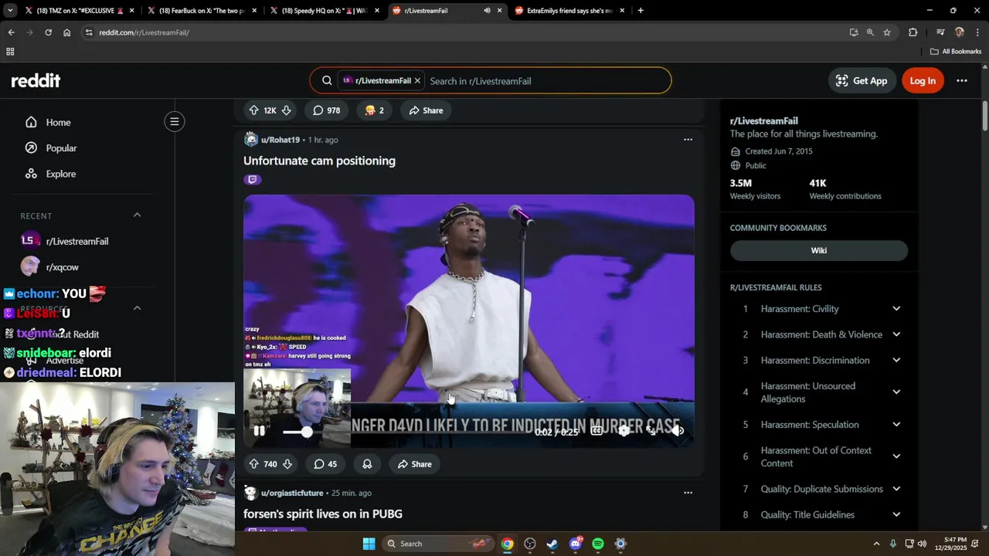
Task: Click the Get App button
Action: (862, 80)
